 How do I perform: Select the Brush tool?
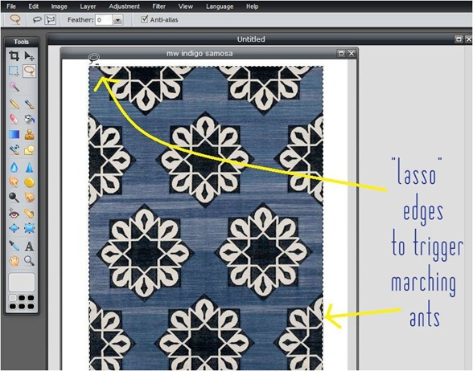pyautogui.click(x=29, y=104)
